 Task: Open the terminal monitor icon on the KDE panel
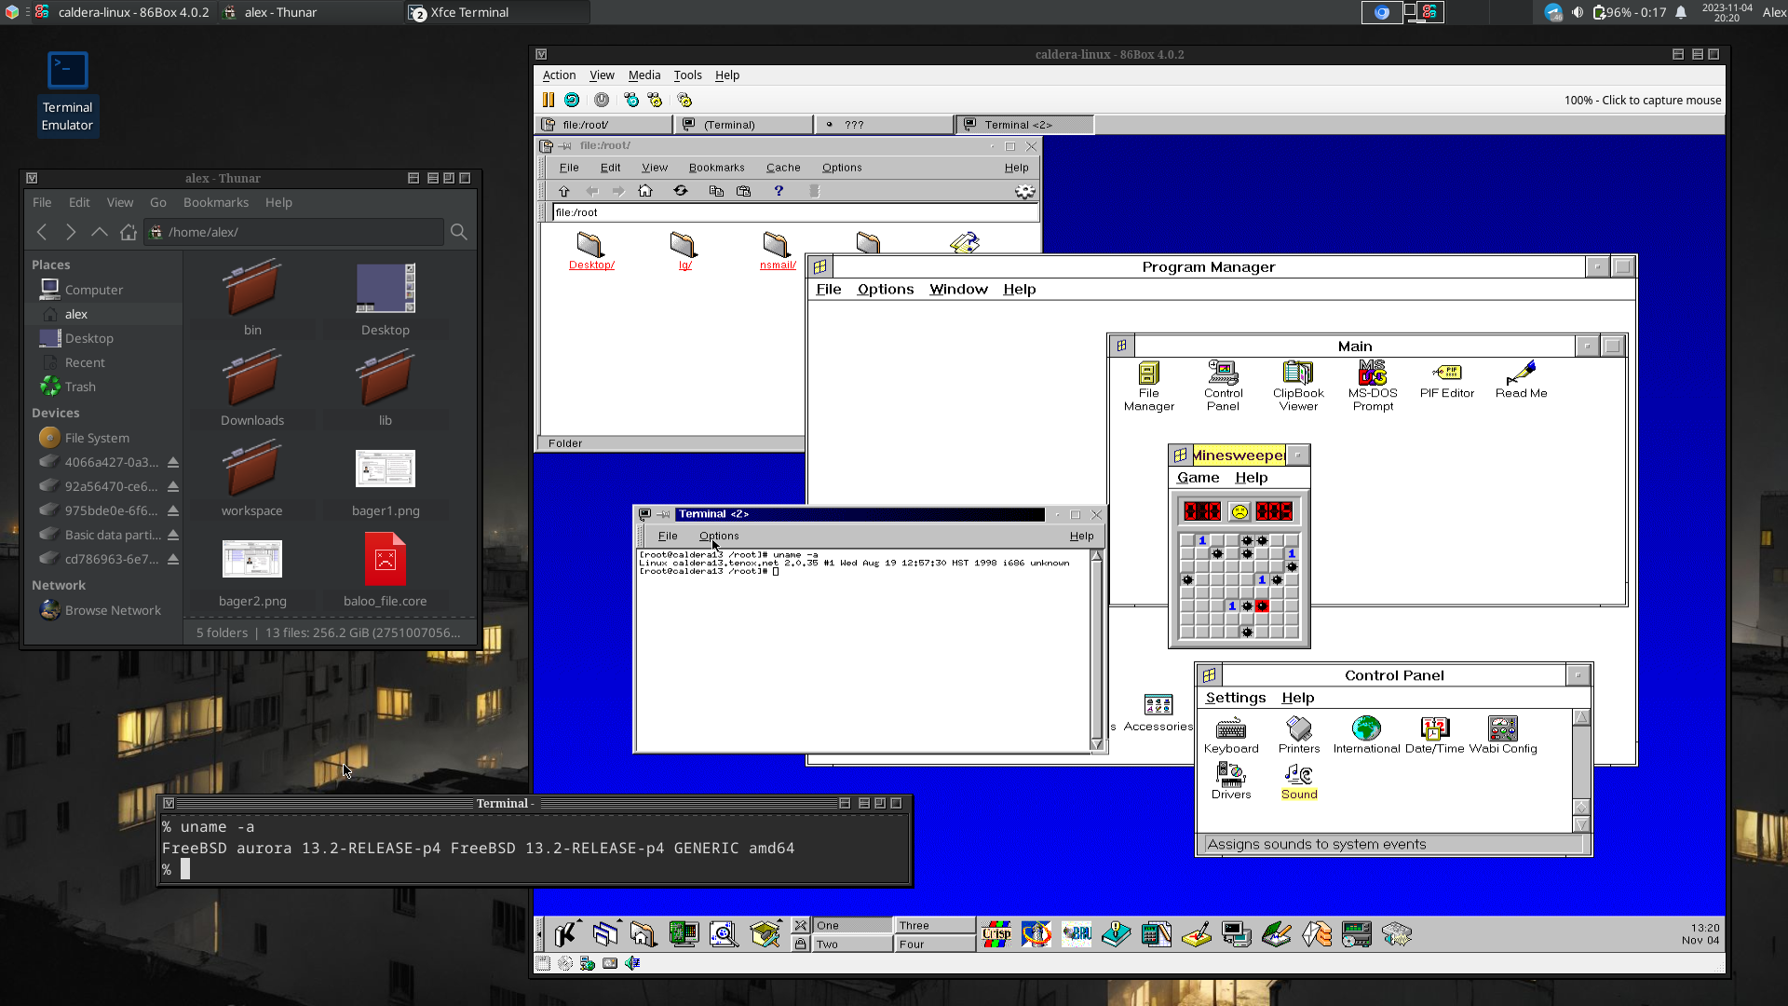[1236, 933]
